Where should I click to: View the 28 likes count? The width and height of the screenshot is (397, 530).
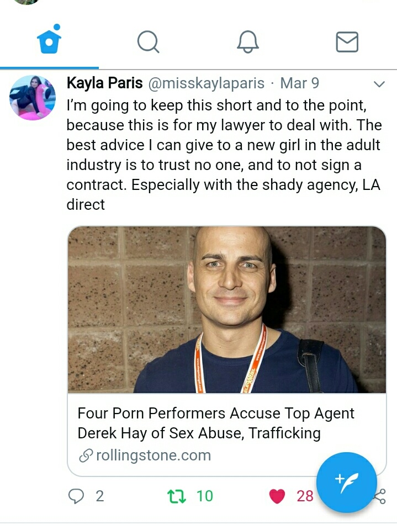click(305, 496)
